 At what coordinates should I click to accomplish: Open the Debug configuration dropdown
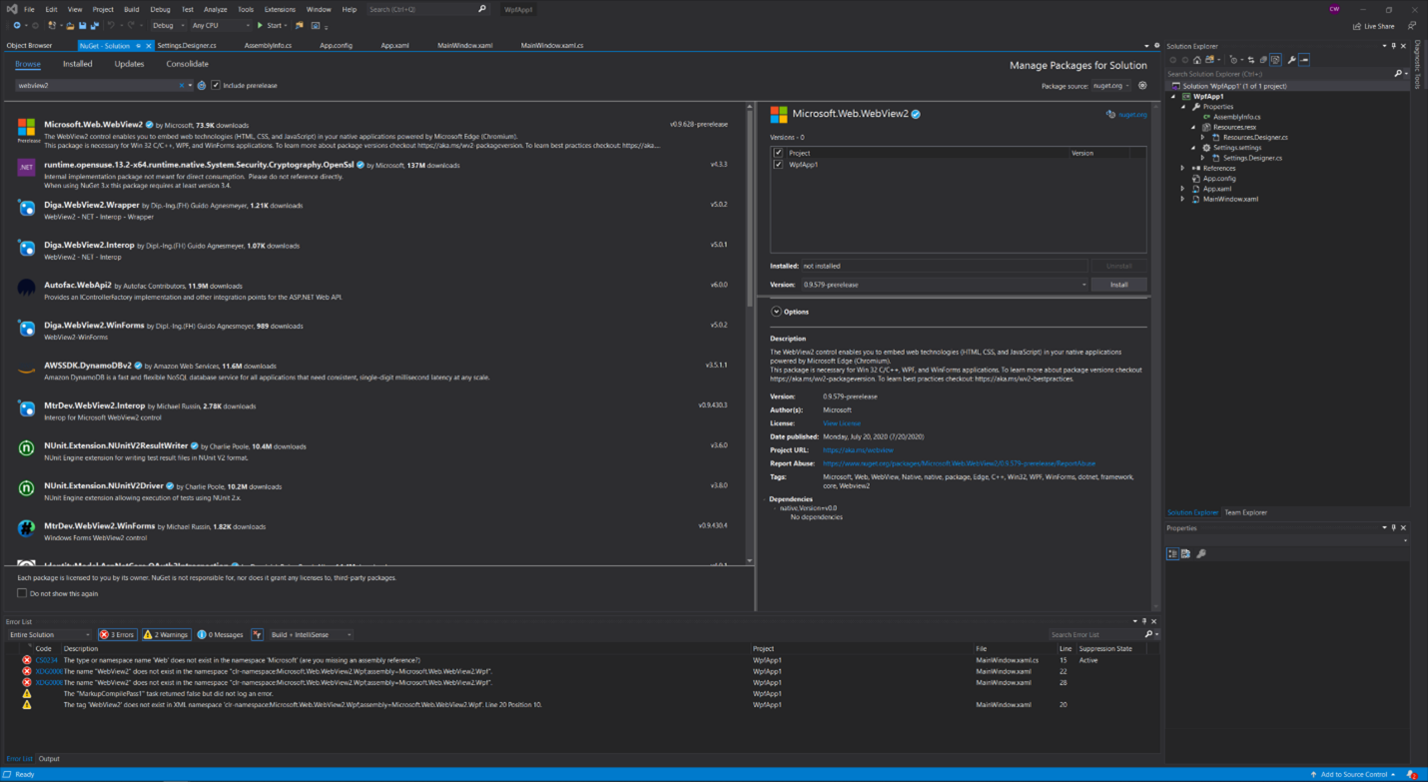coord(167,26)
